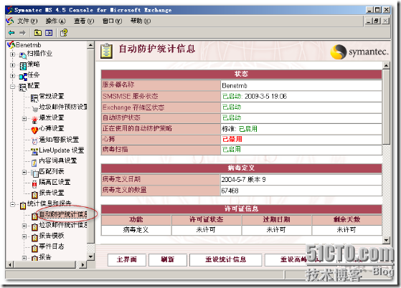Restore the inner MDI child window

click(377, 21)
